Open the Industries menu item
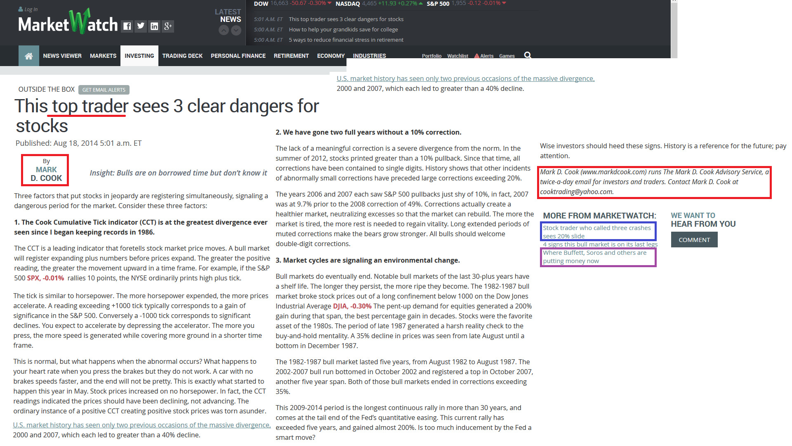The width and height of the screenshot is (792, 446). [370, 56]
